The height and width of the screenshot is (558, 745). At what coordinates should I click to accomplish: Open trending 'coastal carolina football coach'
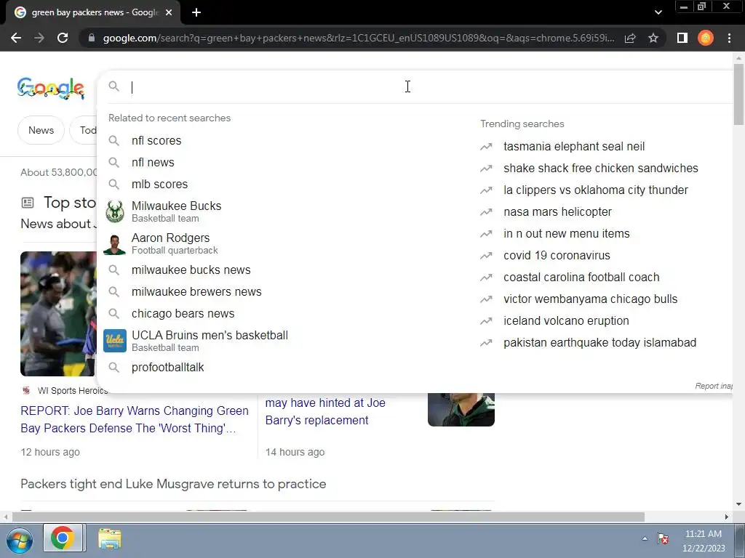(581, 278)
